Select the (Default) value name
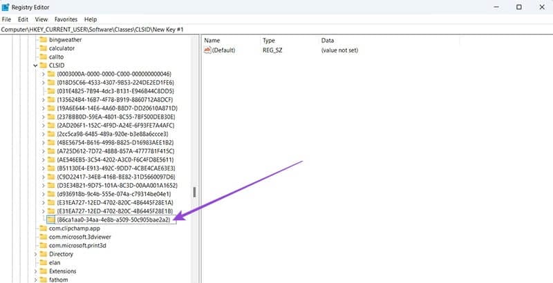The height and width of the screenshot is (283, 553). point(223,50)
